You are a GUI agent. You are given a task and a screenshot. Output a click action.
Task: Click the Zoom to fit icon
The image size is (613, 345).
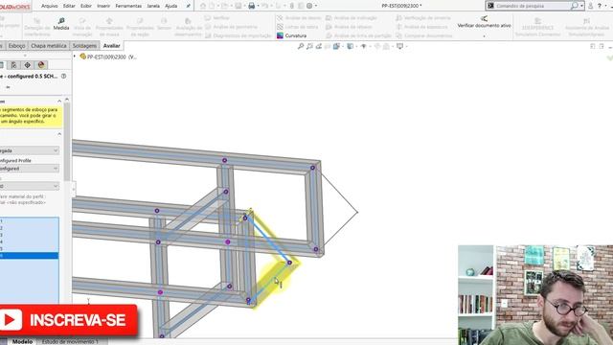click(300, 46)
